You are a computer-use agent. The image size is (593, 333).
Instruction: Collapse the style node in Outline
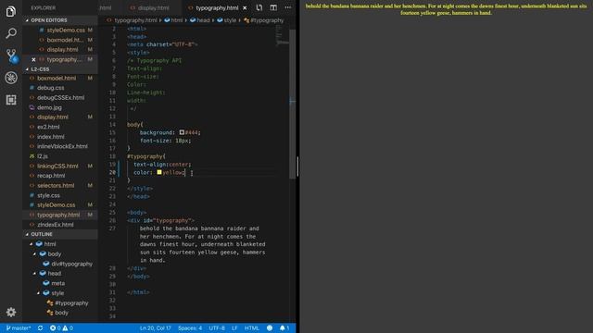(x=38, y=292)
